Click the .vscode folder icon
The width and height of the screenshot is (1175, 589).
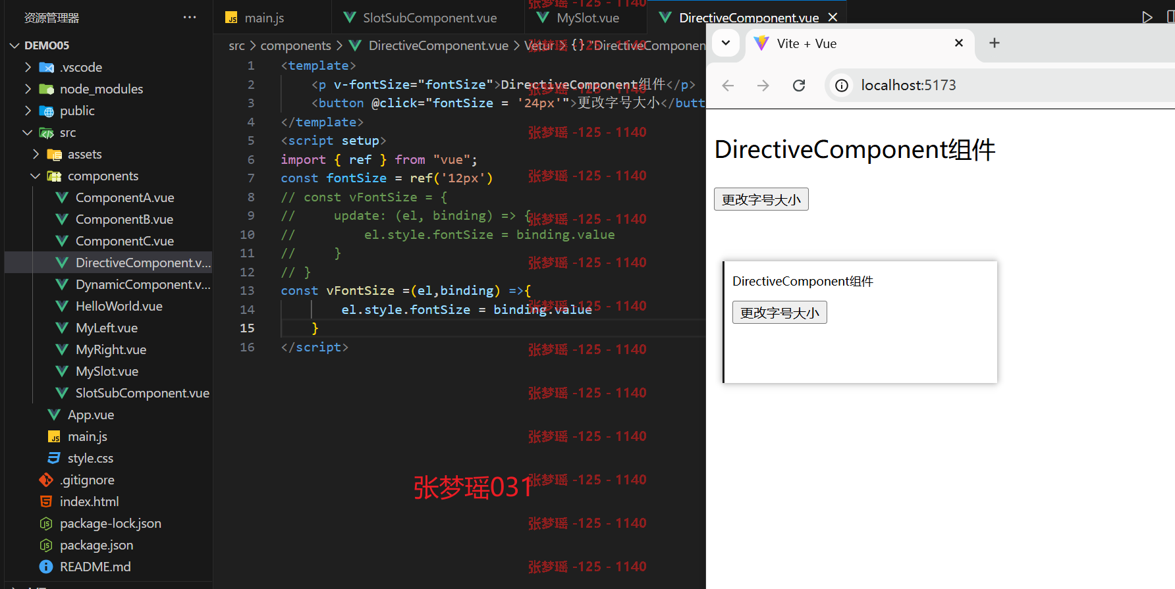pyautogui.click(x=46, y=67)
